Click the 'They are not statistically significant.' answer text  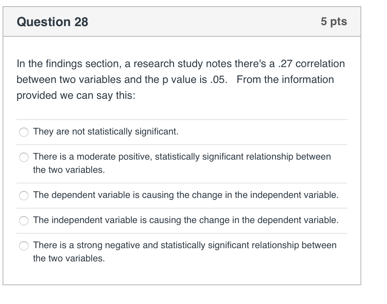(106, 132)
